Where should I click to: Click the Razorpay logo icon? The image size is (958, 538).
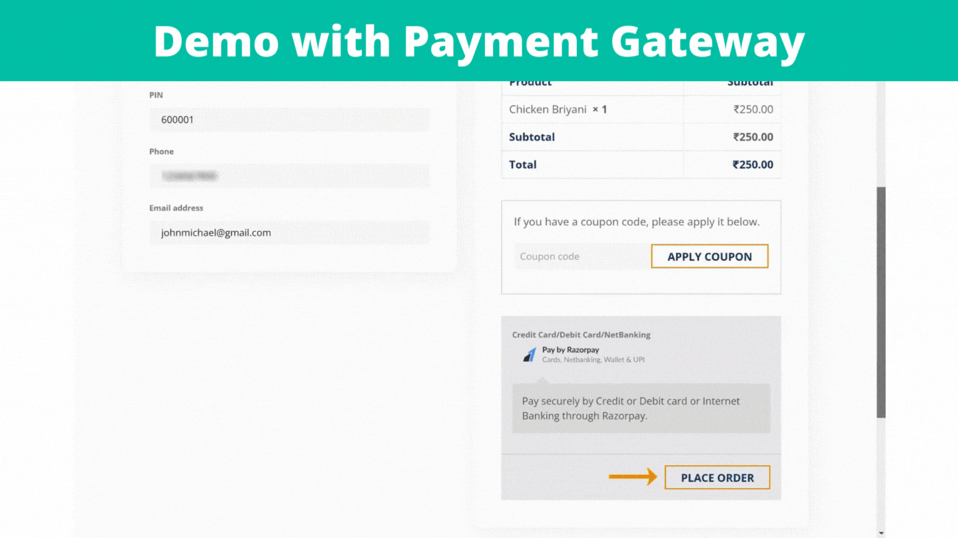click(530, 355)
